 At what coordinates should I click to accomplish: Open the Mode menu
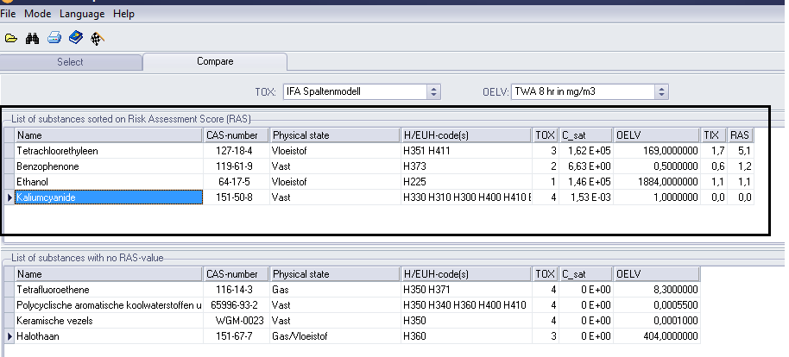(38, 14)
